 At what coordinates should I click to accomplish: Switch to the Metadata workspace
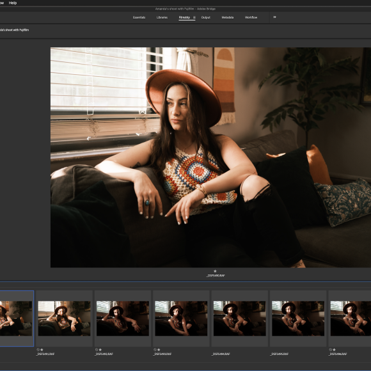(228, 17)
